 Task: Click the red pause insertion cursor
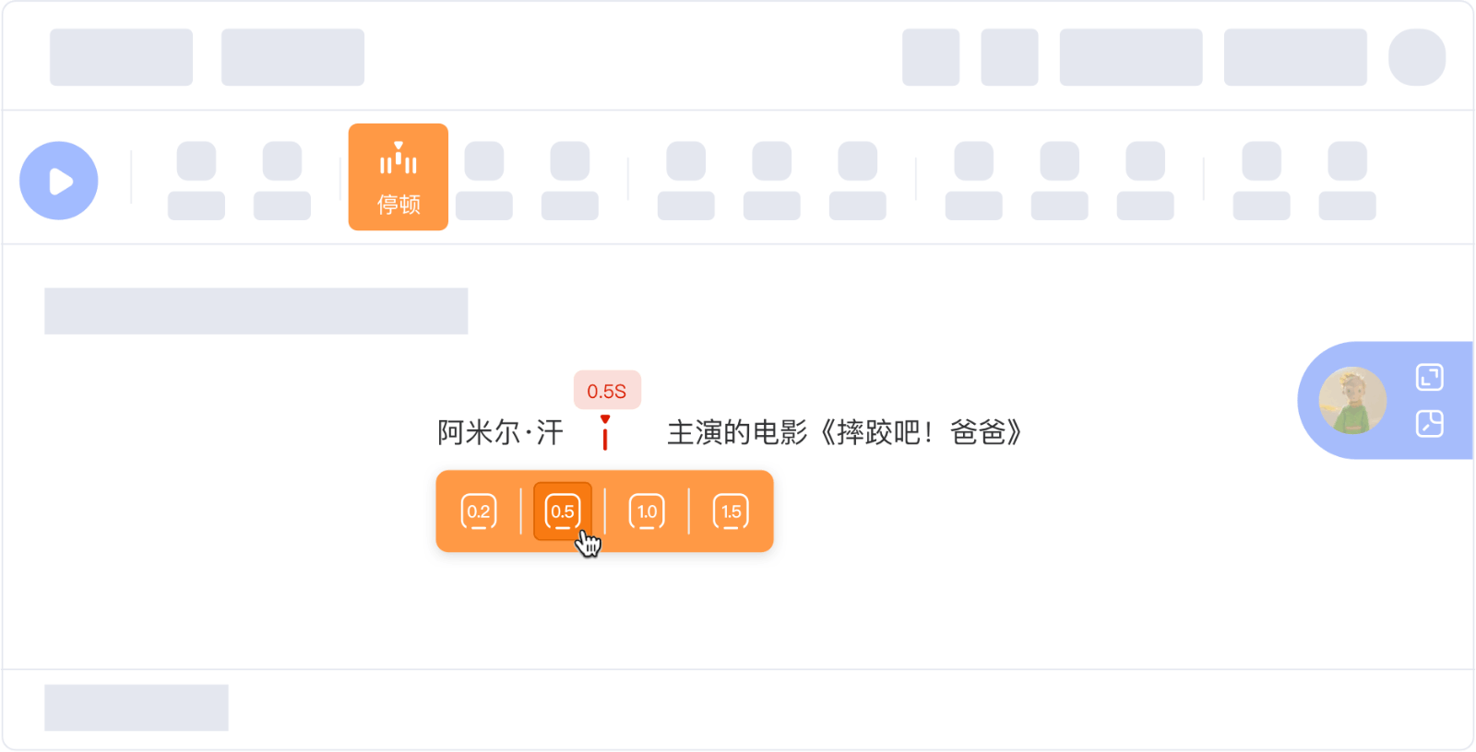pos(605,432)
